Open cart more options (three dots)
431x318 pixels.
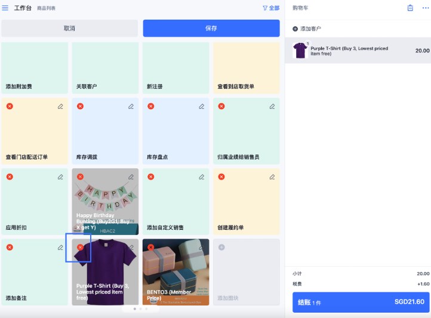click(x=423, y=8)
